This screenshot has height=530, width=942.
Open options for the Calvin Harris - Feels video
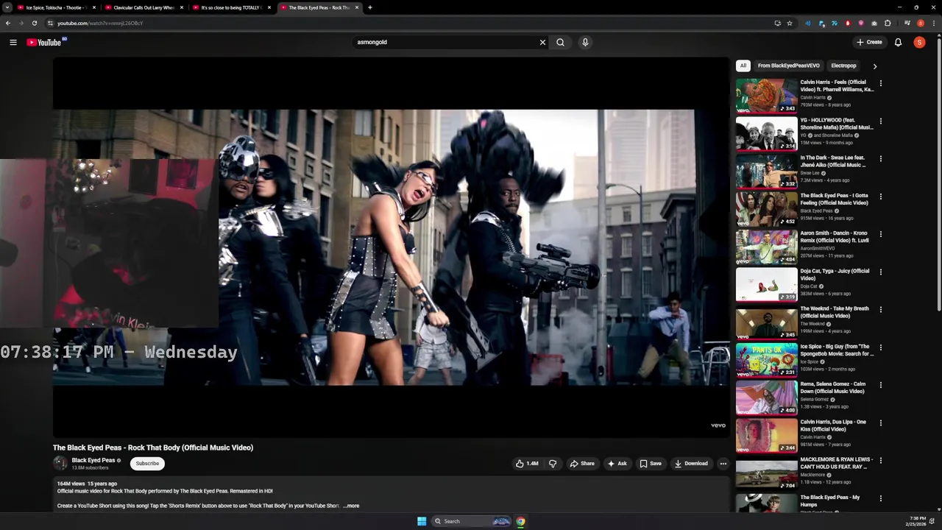coord(881,83)
